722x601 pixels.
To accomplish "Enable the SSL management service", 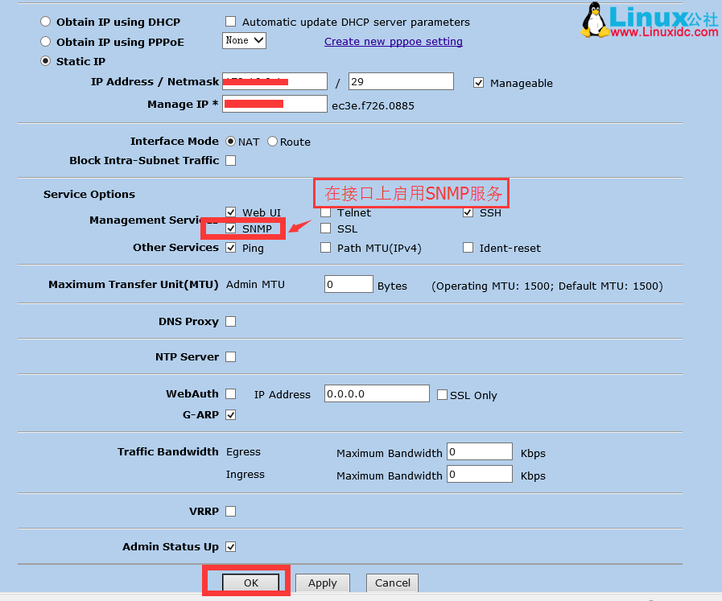I will click(325, 228).
